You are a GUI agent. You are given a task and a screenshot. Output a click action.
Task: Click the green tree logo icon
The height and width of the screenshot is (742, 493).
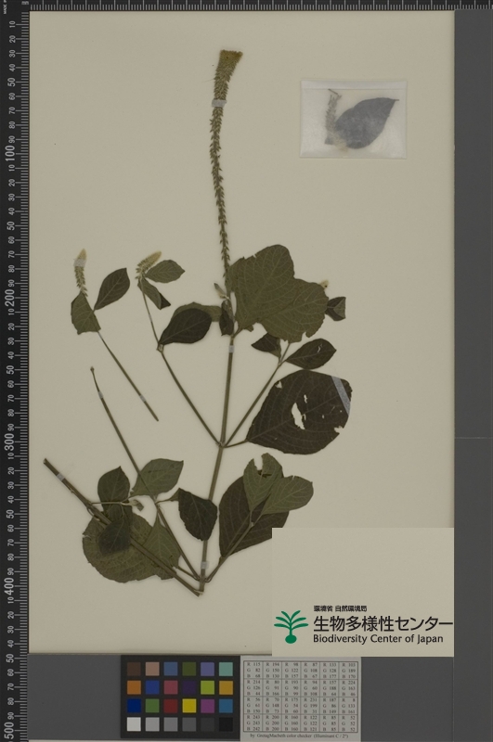291,627
